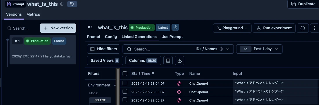Select all rows with header checkbox
The width and height of the screenshot is (319, 105).
point(125,74)
